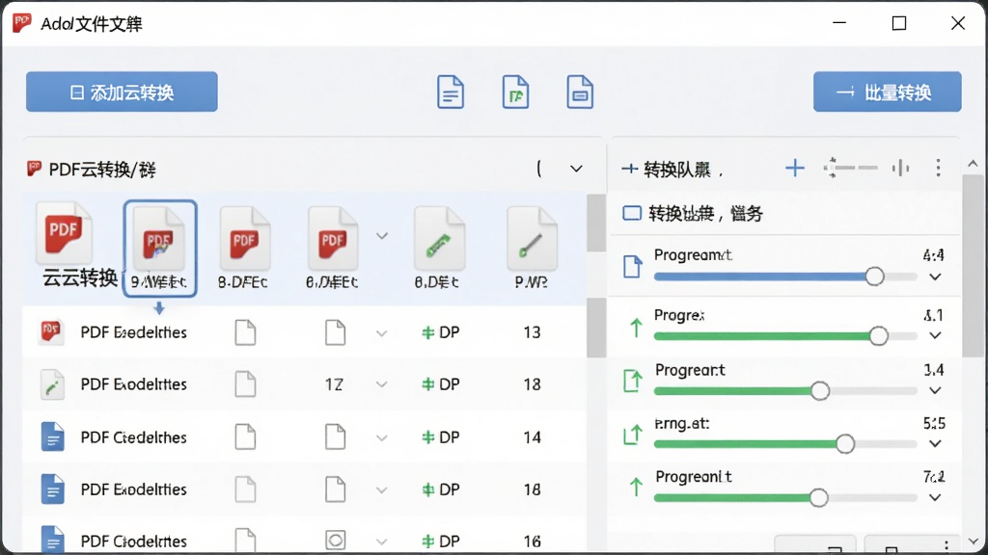The width and height of the screenshot is (988, 555).
Task: Adjust the green Progrex slider
Action: (785, 336)
